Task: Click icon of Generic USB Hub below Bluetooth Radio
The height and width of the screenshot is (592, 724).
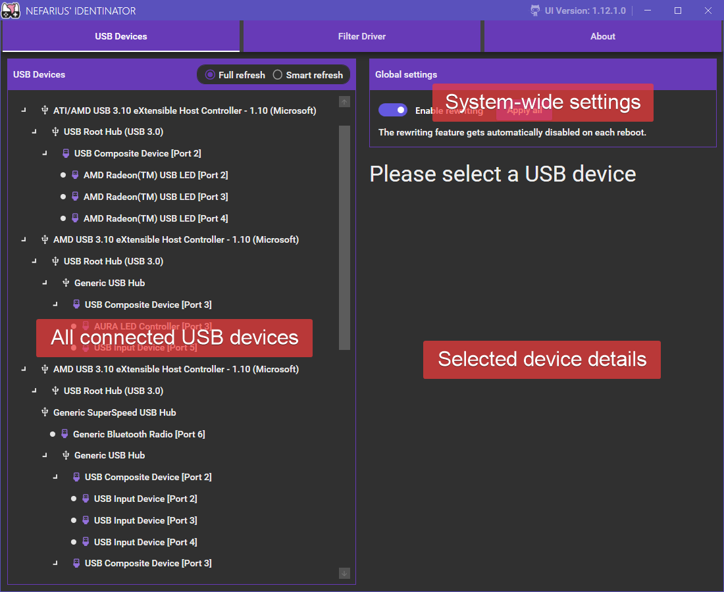Action: [x=66, y=455]
